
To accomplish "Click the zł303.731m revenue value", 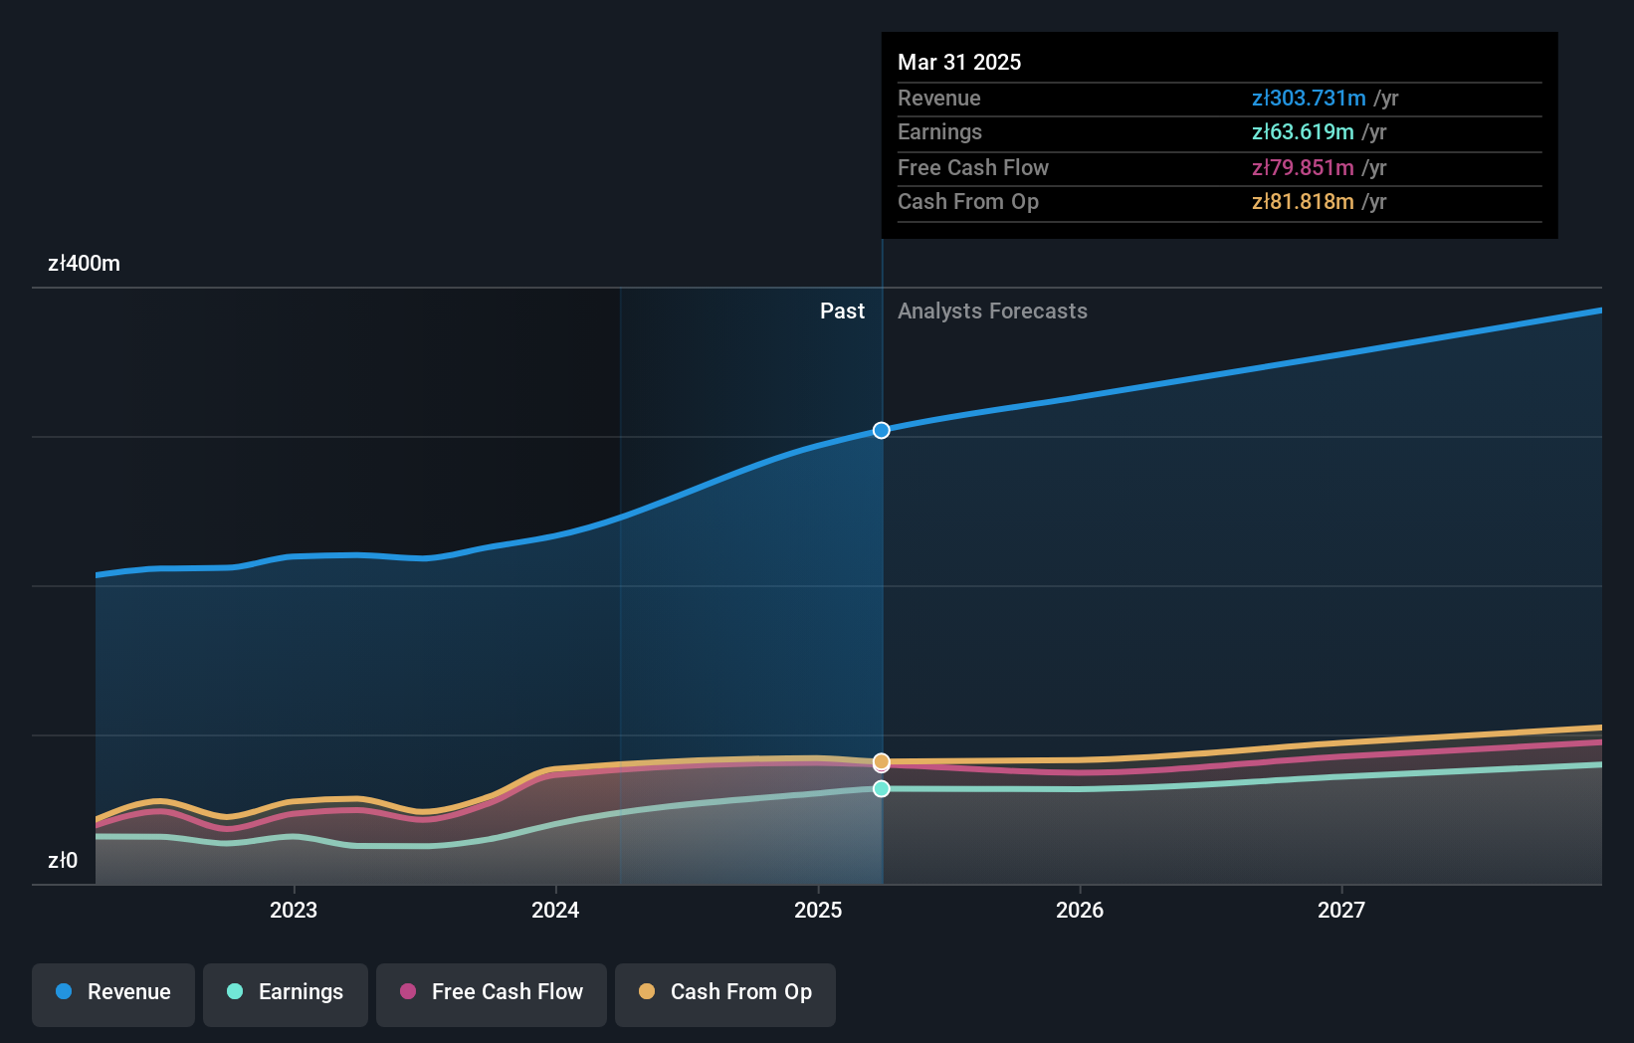I will point(1309,99).
